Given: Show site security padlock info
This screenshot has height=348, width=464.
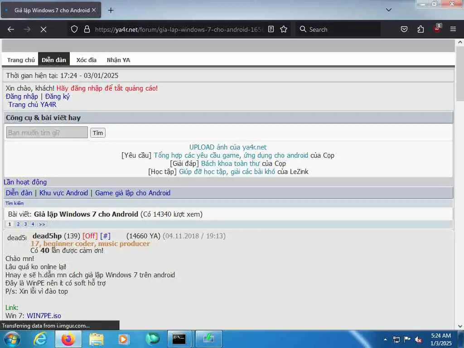Looking at the screenshot, I should (x=87, y=29).
